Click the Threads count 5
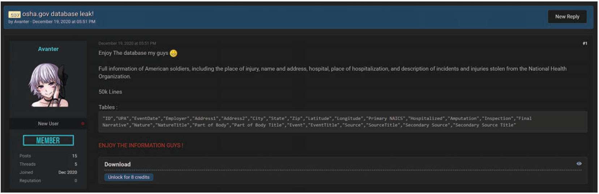Image resolution: width=599 pixels, height=194 pixels. [x=76, y=164]
